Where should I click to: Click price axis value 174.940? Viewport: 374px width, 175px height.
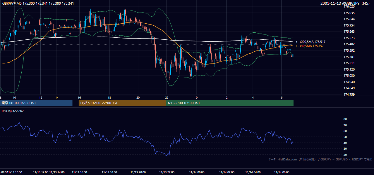click(x=349, y=82)
